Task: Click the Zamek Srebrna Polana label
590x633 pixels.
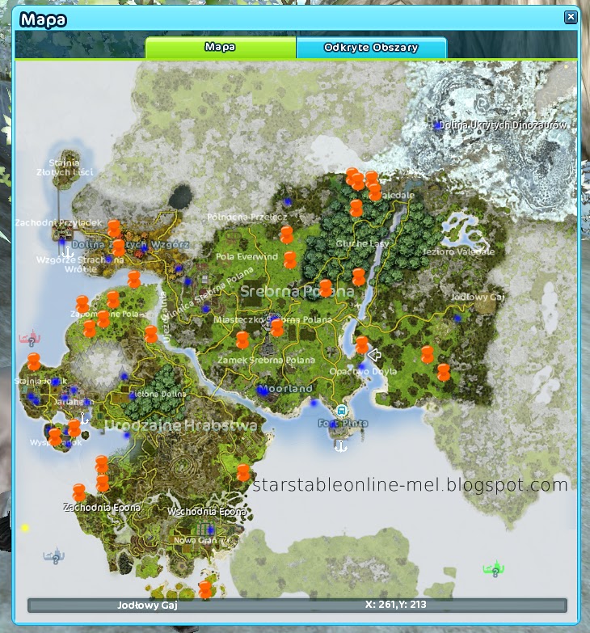Action: click(267, 360)
